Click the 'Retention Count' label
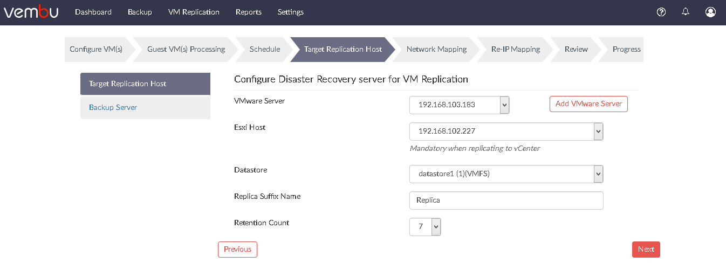This screenshot has height=277, width=726. (262, 223)
